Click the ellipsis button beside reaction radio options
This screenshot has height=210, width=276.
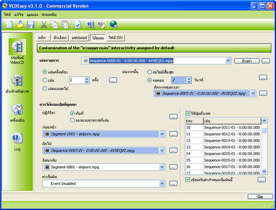[x=173, y=117]
